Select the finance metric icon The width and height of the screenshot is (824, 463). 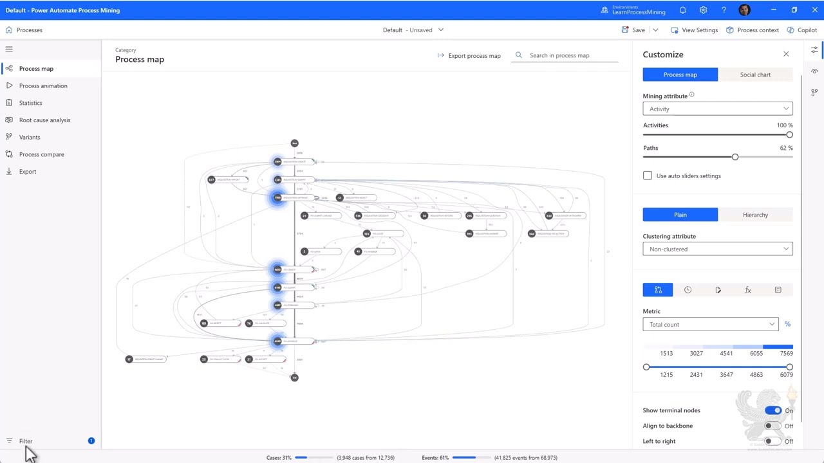pyautogui.click(x=778, y=290)
